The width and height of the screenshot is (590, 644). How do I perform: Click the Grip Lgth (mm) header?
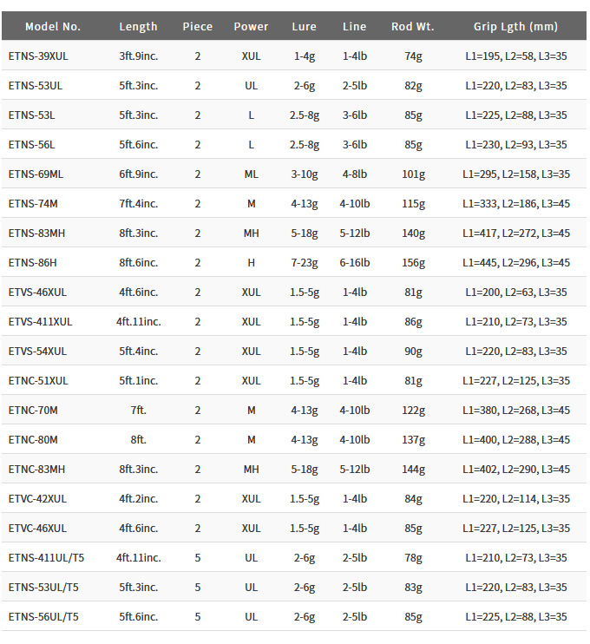(515, 26)
